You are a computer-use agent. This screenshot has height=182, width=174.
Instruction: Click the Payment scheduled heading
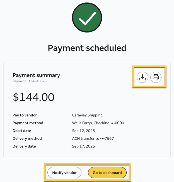point(87,48)
